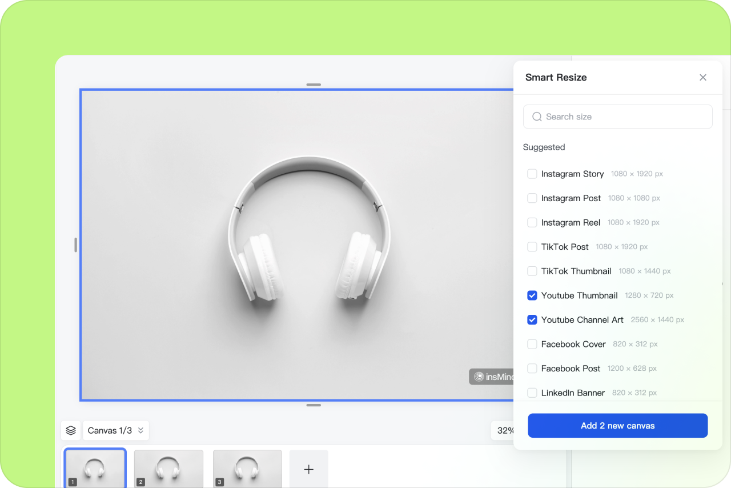Click the Add 2 new canvas button
Screen dimensions: 731x488
617,426
